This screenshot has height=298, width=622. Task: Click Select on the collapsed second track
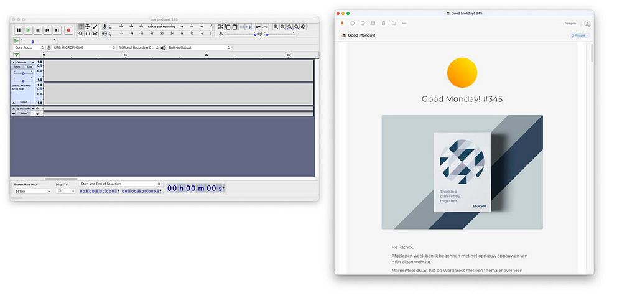click(x=24, y=113)
